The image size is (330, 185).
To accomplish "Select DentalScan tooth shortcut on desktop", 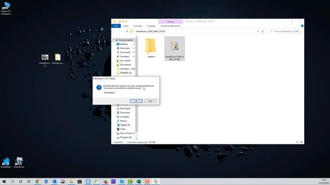I will 19,162.
